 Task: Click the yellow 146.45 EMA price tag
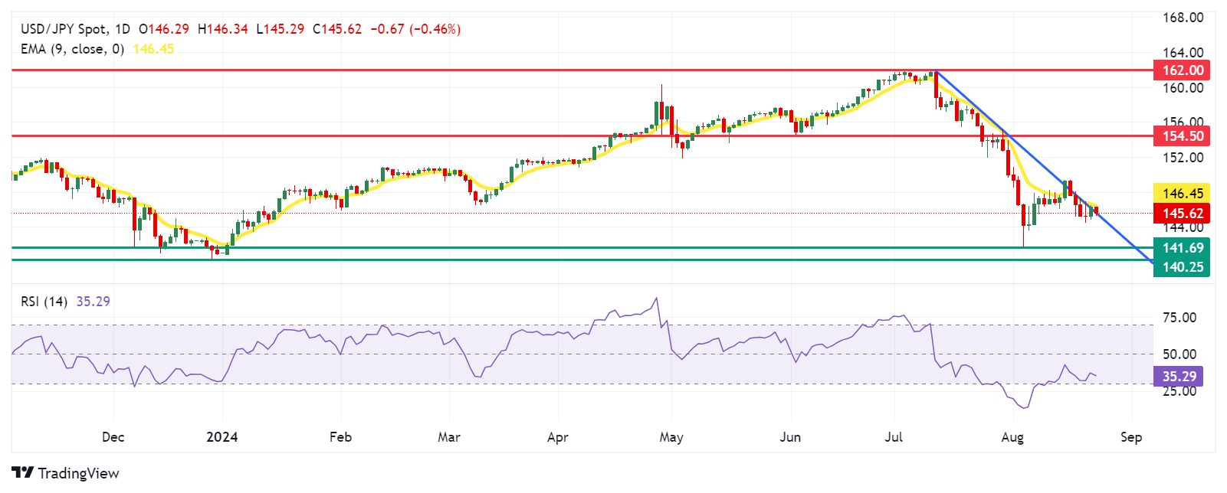point(1182,194)
